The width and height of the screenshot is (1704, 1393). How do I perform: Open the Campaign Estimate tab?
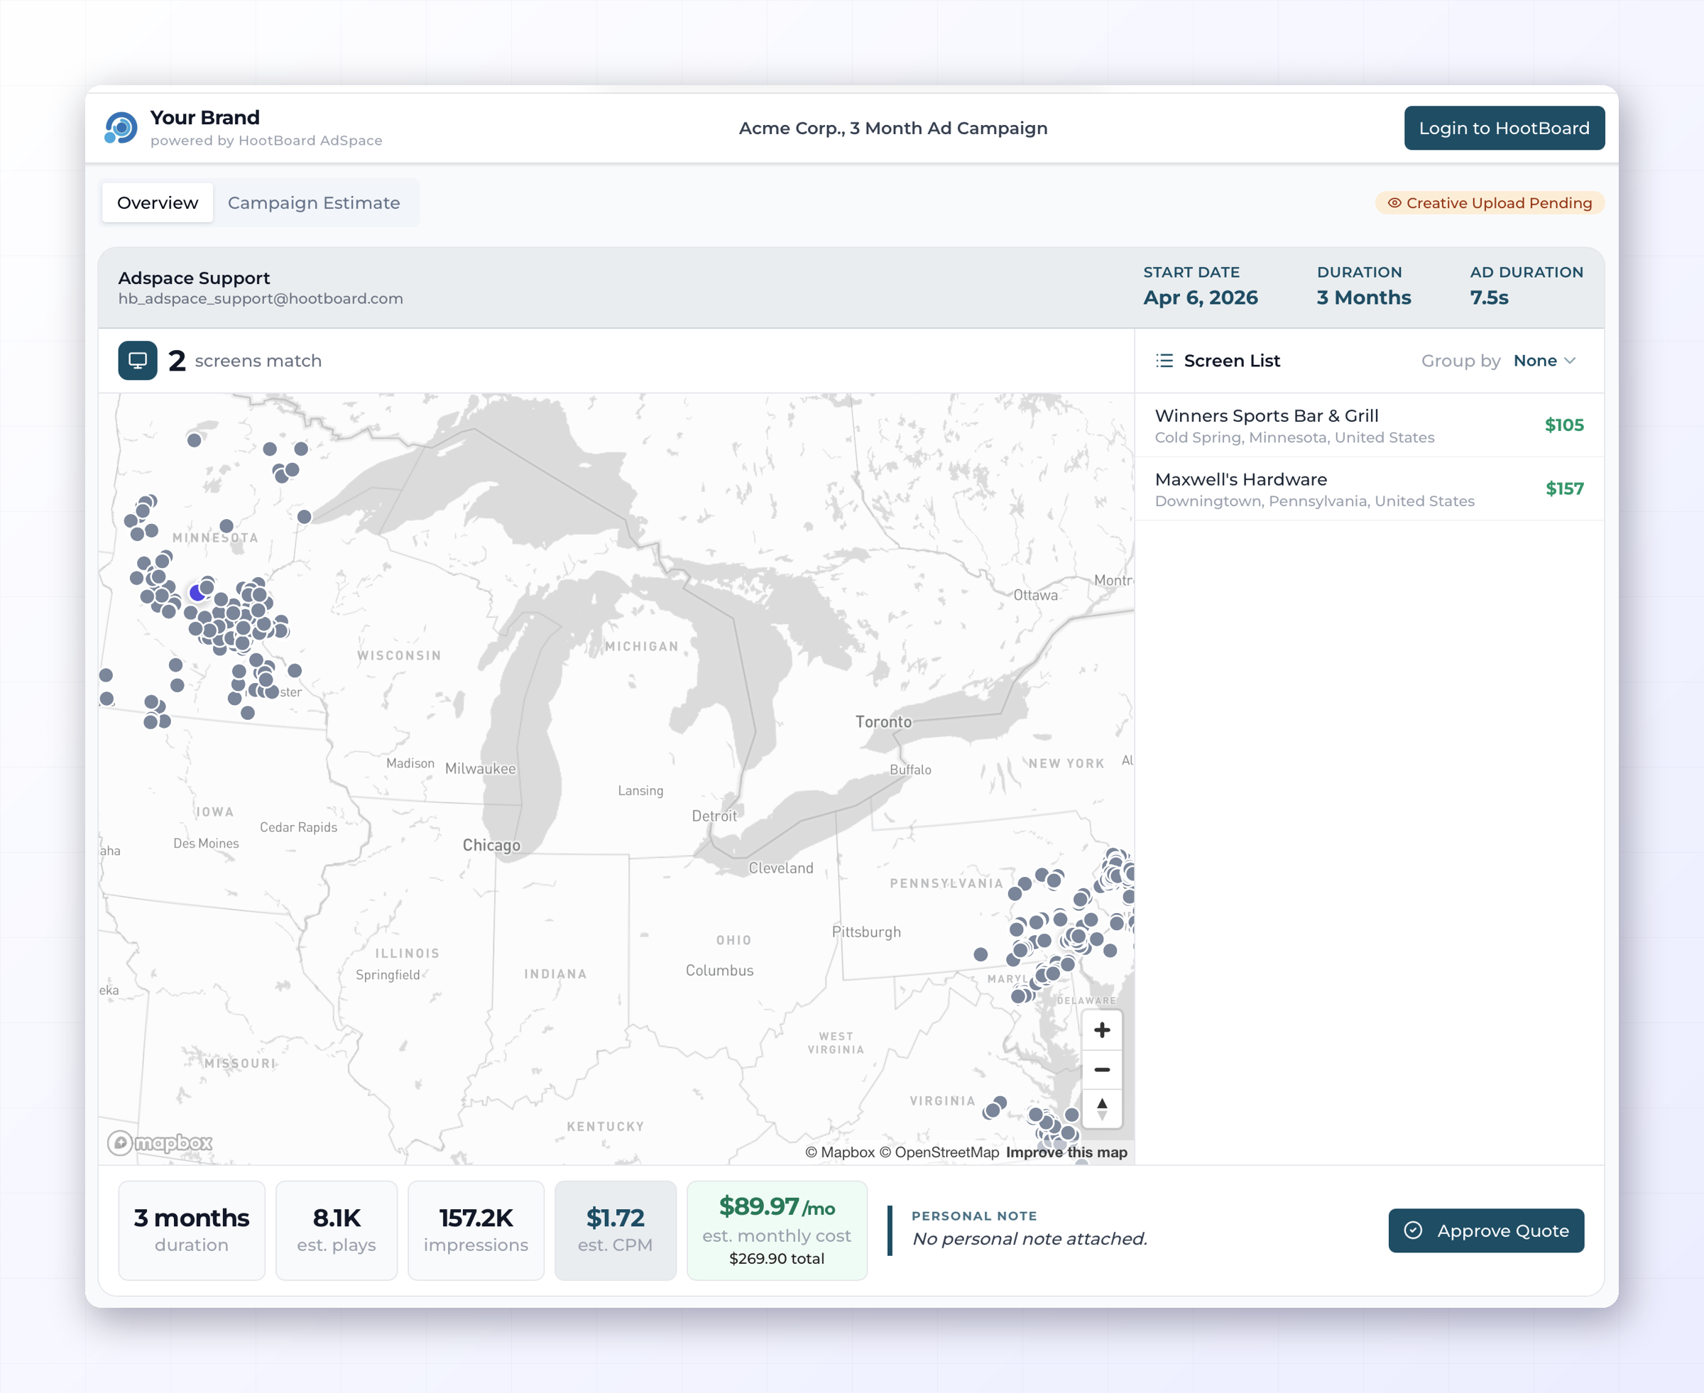click(314, 203)
